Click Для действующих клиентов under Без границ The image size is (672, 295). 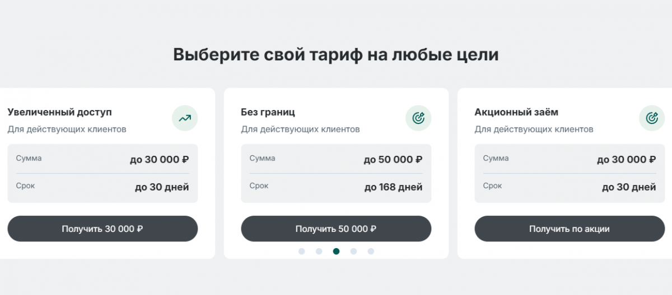[300, 130]
